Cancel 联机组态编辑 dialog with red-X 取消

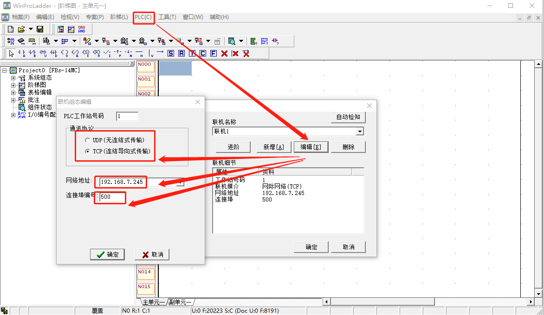tap(152, 254)
